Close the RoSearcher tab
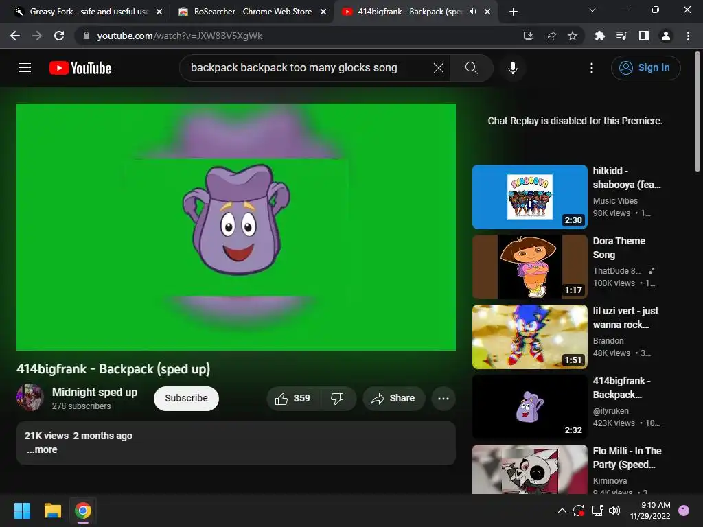The image size is (703, 527). click(323, 12)
